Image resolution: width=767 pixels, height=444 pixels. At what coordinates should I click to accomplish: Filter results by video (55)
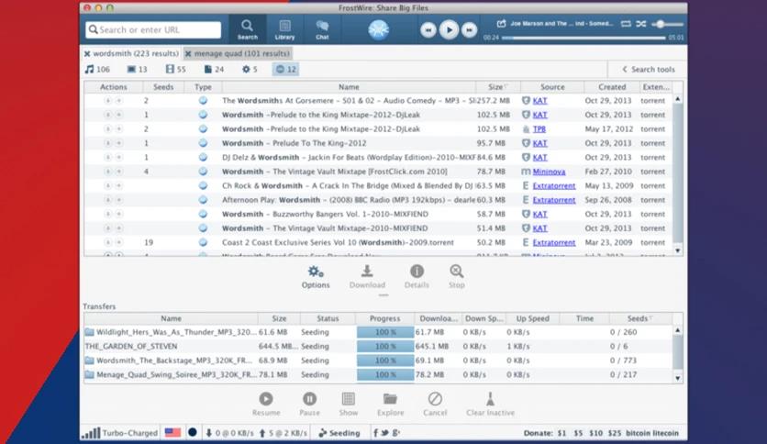coord(175,70)
